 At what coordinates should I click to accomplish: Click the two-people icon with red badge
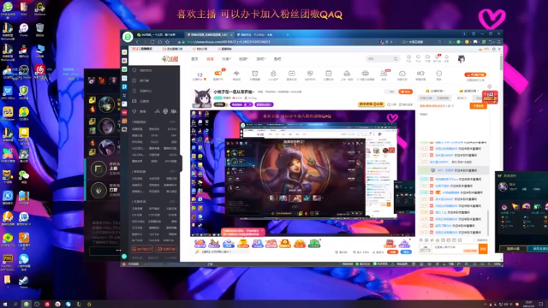pos(384,74)
